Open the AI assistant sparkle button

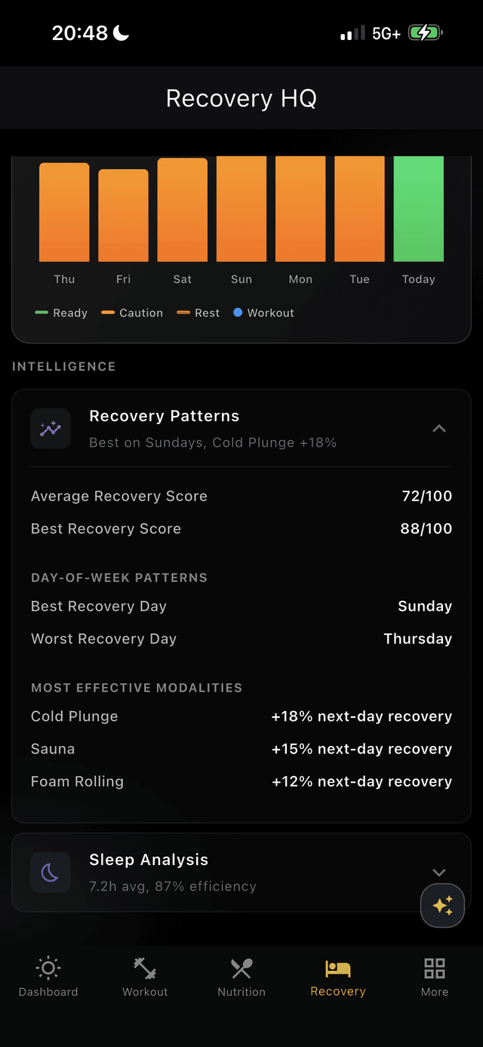pos(442,905)
